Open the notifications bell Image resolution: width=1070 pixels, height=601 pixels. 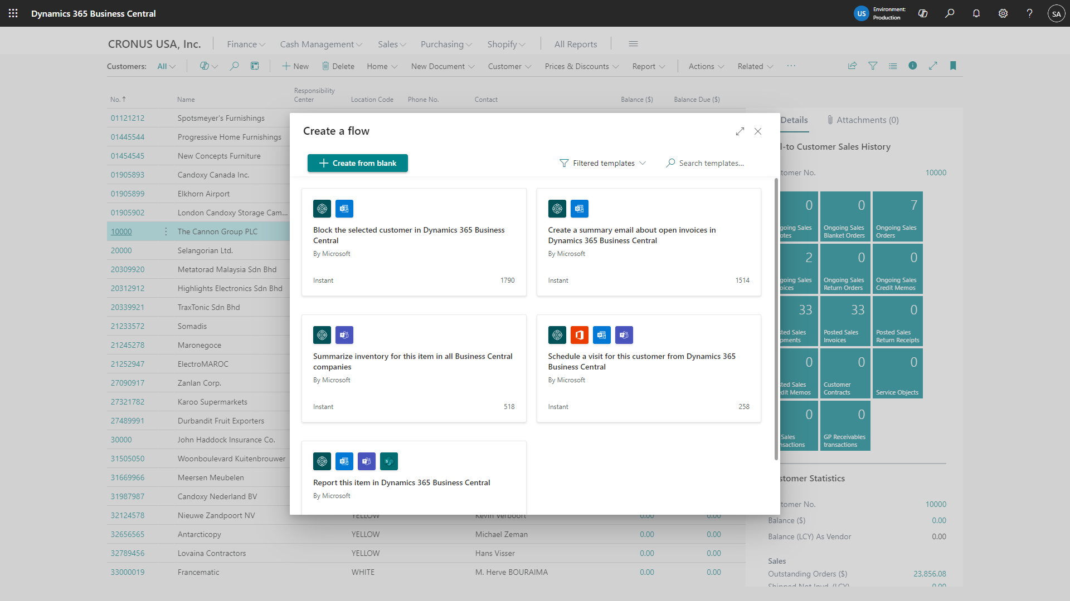[x=976, y=13]
